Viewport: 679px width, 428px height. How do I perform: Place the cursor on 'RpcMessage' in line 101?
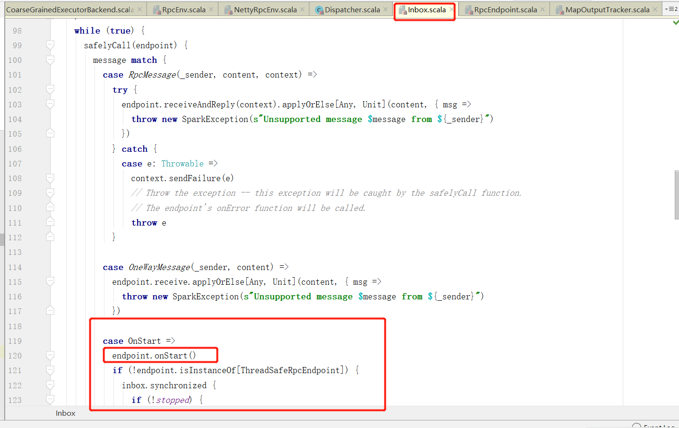152,75
